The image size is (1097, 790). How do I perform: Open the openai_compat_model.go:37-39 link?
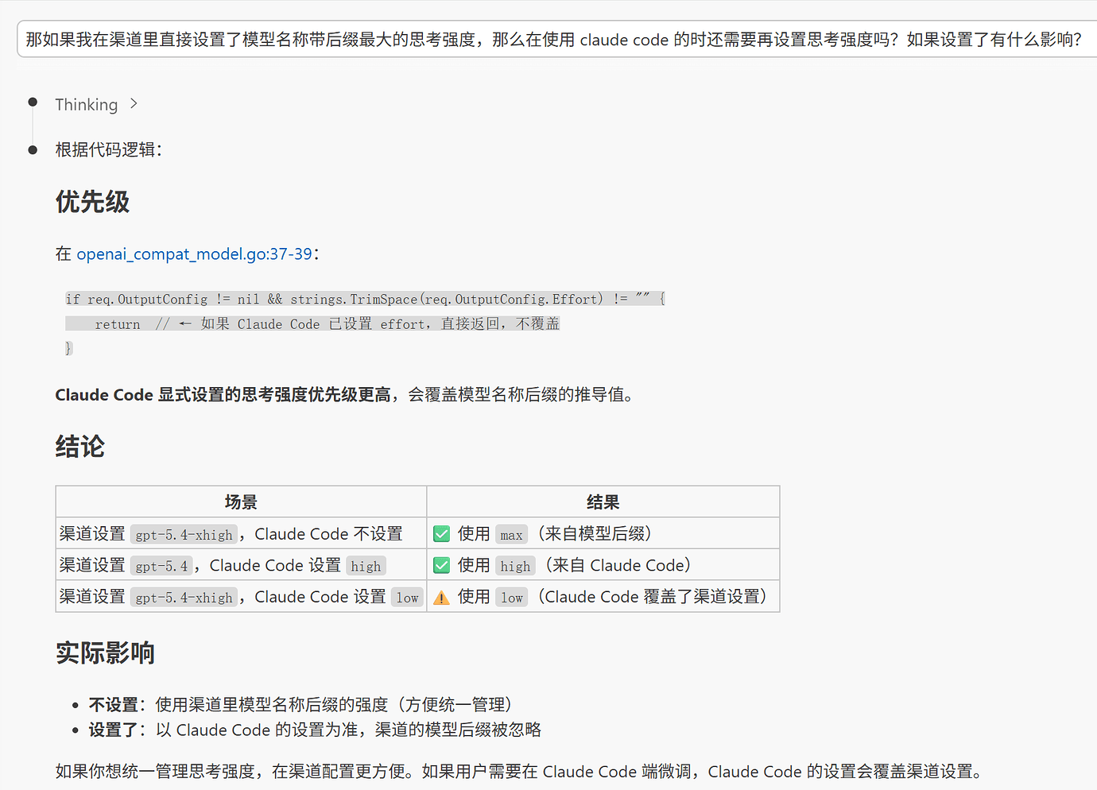[194, 254]
